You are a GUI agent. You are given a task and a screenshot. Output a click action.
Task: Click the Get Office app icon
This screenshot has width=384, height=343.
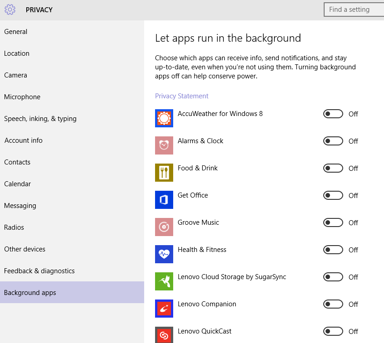164,200
